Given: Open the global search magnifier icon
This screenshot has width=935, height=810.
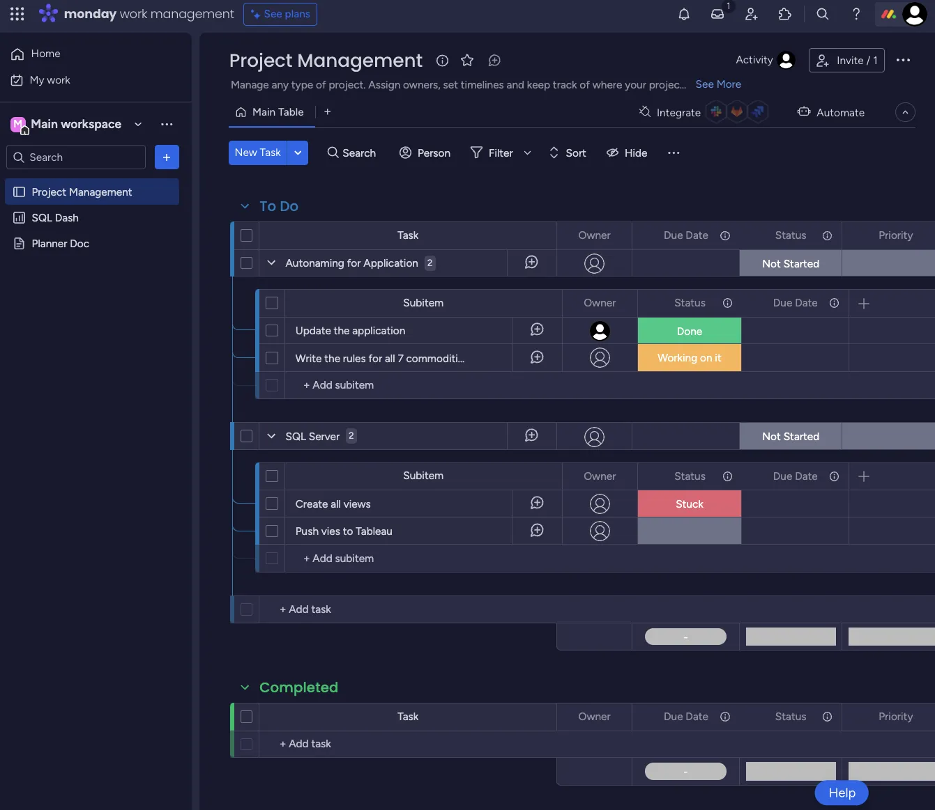Looking at the screenshot, I should (823, 14).
